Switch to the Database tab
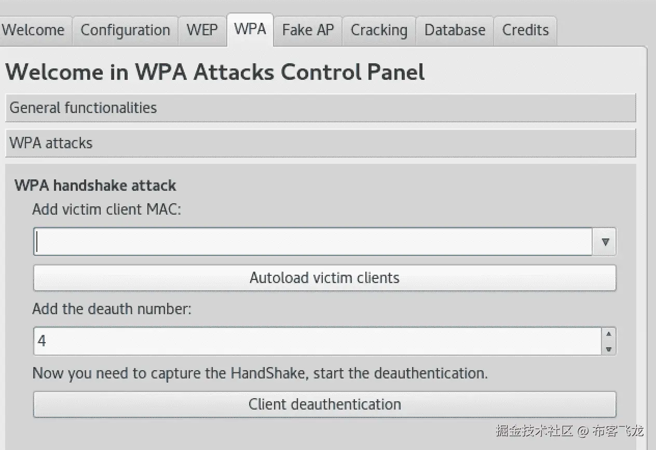656x450 pixels. (x=455, y=30)
